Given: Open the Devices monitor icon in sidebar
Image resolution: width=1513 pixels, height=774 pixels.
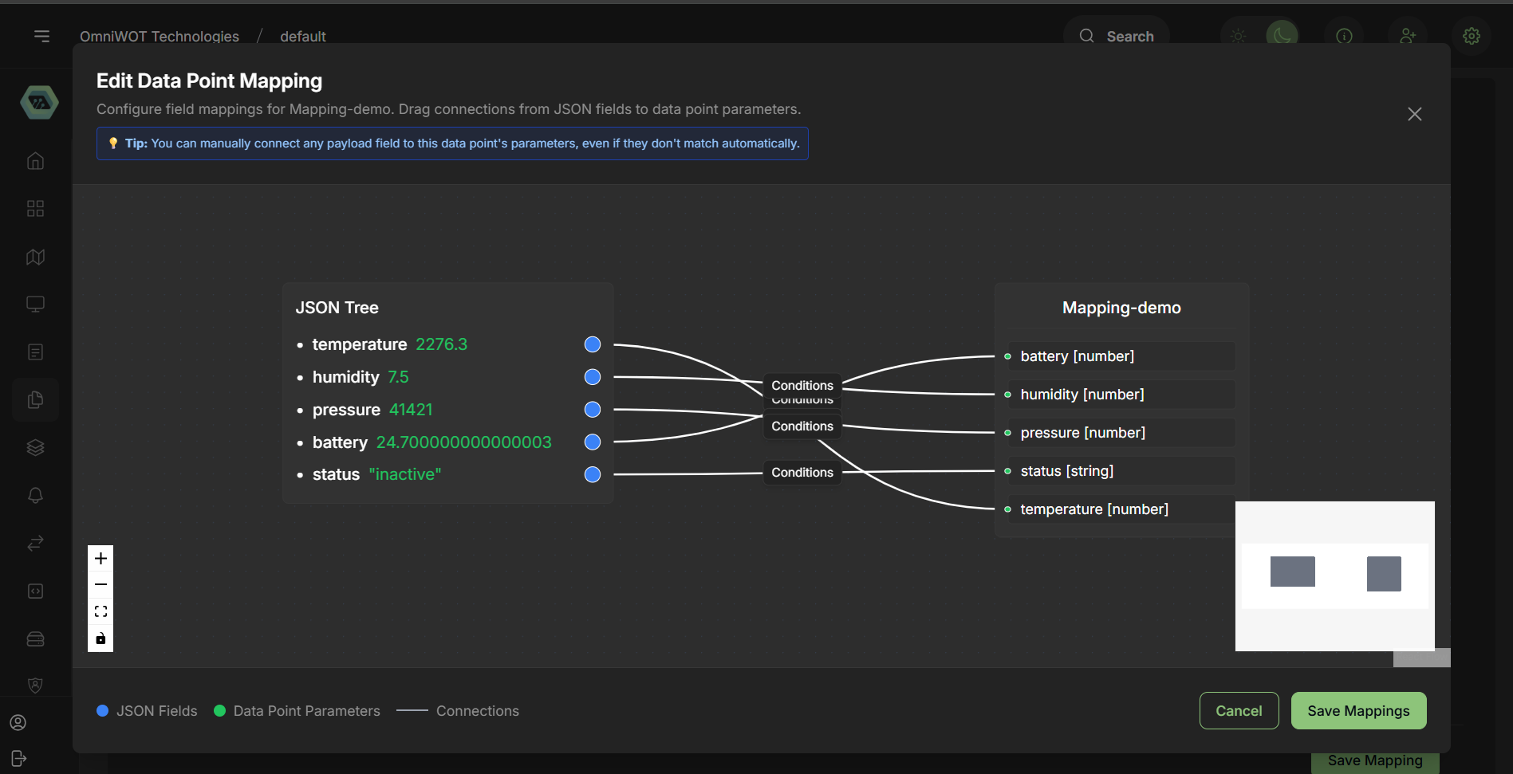Looking at the screenshot, I should 35,304.
